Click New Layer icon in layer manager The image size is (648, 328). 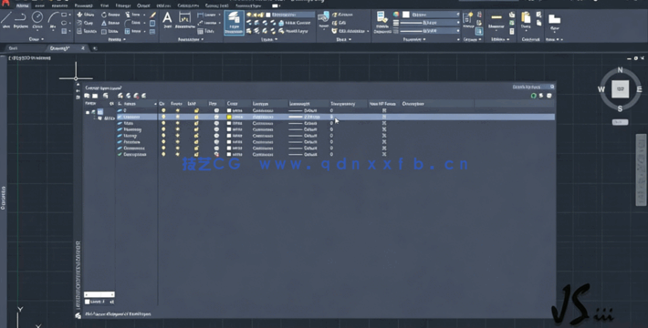(120, 96)
